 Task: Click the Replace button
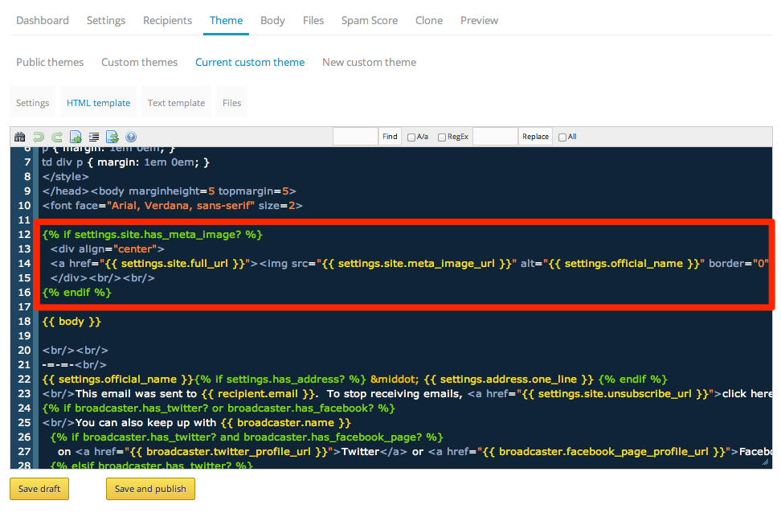[x=535, y=137]
